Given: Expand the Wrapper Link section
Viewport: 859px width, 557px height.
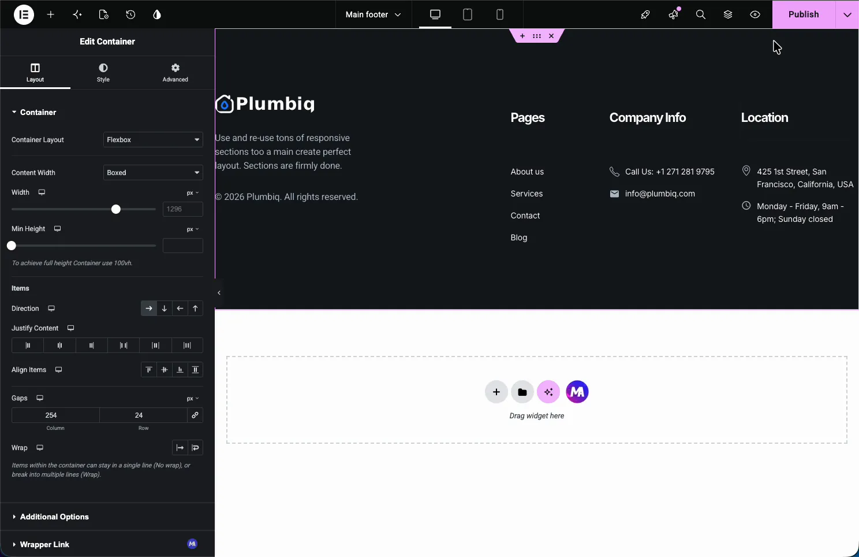Looking at the screenshot, I should (x=107, y=544).
